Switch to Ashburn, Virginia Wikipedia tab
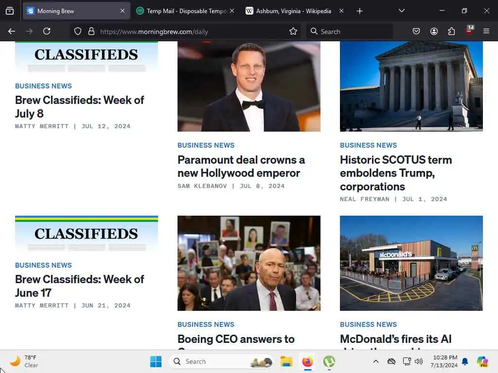498x373 pixels. click(294, 11)
